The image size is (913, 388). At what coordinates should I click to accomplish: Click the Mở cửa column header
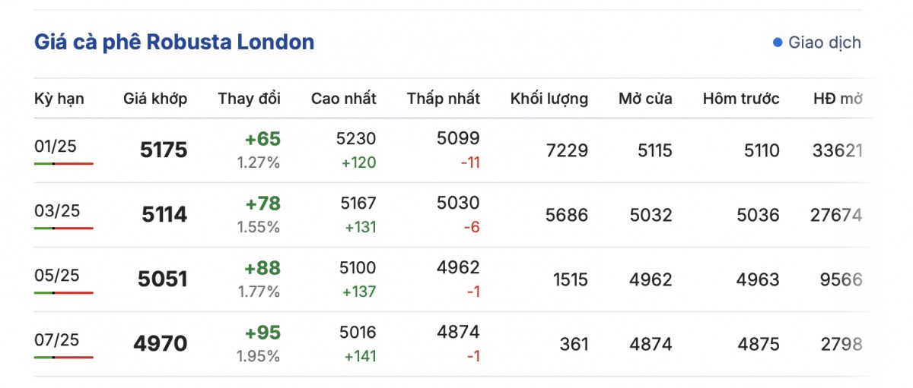(x=645, y=99)
